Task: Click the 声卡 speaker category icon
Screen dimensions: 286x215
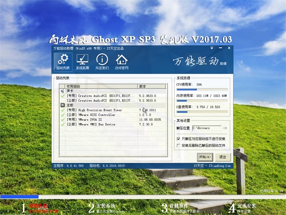Action: click(63, 91)
